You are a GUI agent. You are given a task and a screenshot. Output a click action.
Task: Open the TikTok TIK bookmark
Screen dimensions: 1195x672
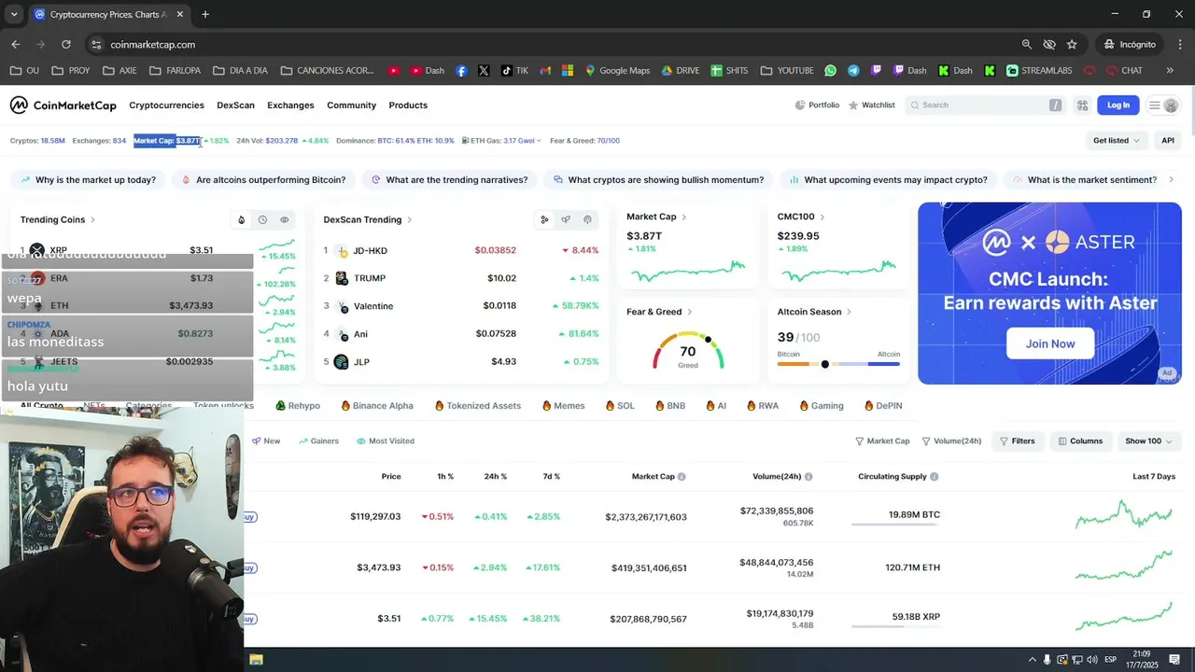[514, 70]
